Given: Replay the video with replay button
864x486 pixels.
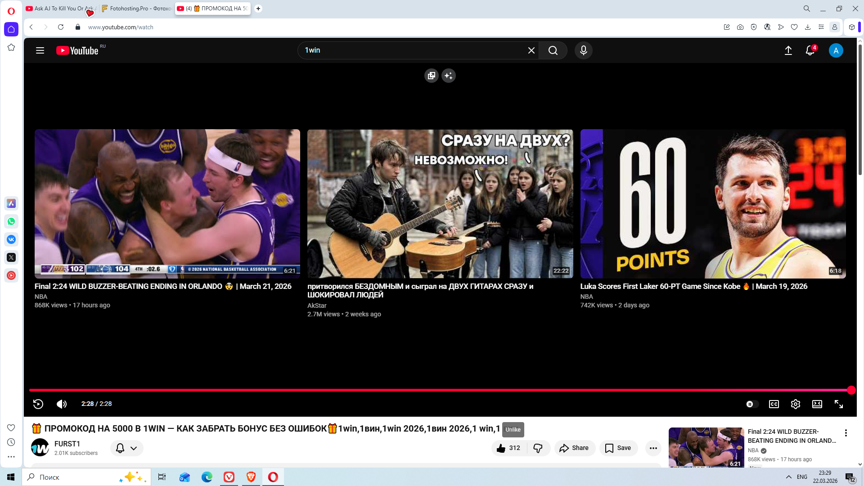Looking at the screenshot, I should pos(38,404).
